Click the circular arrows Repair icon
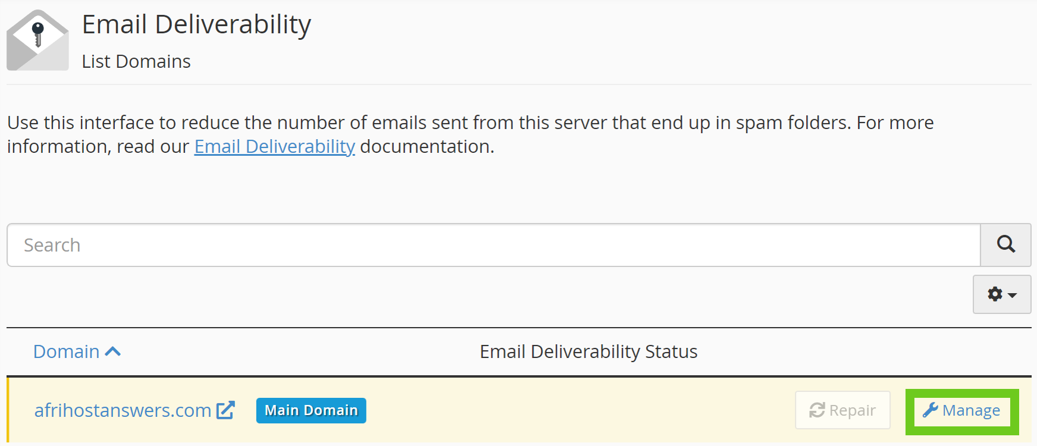Screen dimensions: 1037x446 tap(817, 410)
